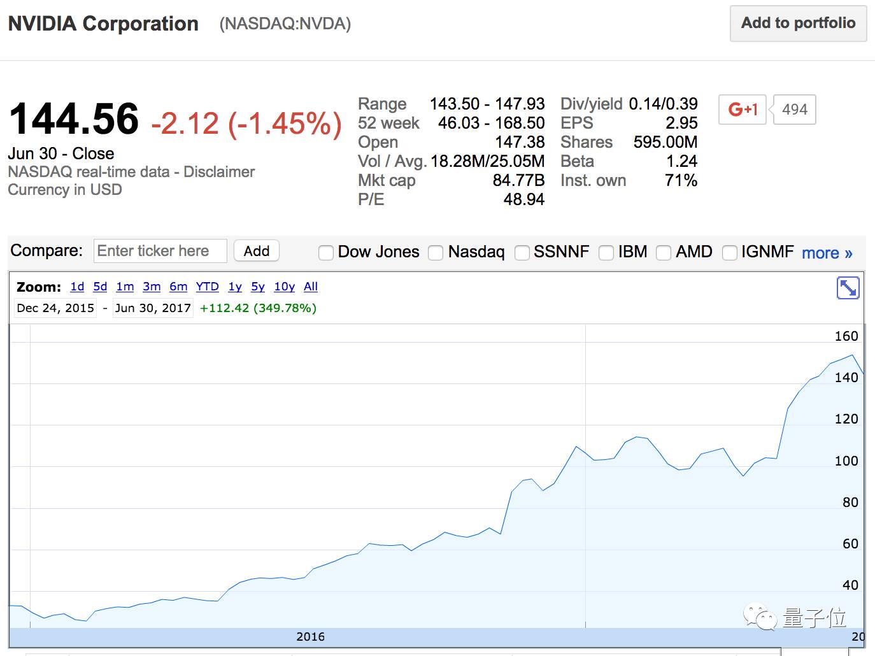
Task: Click the 'Jun 30 - Close' label
Action: (x=61, y=153)
